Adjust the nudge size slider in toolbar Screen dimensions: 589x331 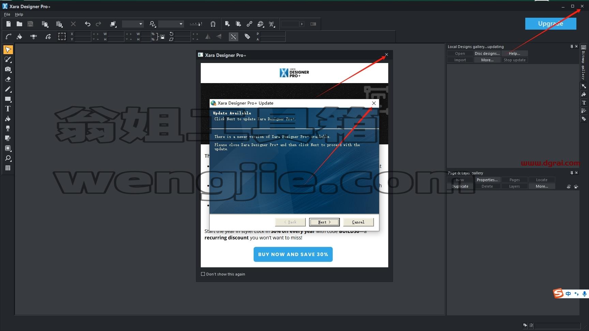coord(196,24)
